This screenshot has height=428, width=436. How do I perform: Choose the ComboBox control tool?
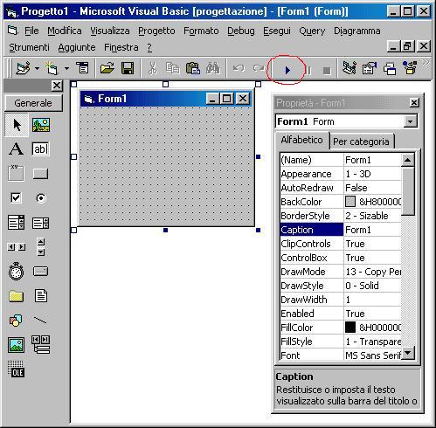16,223
